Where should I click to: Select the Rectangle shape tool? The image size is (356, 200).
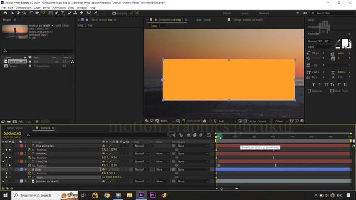click(x=51, y=13)
